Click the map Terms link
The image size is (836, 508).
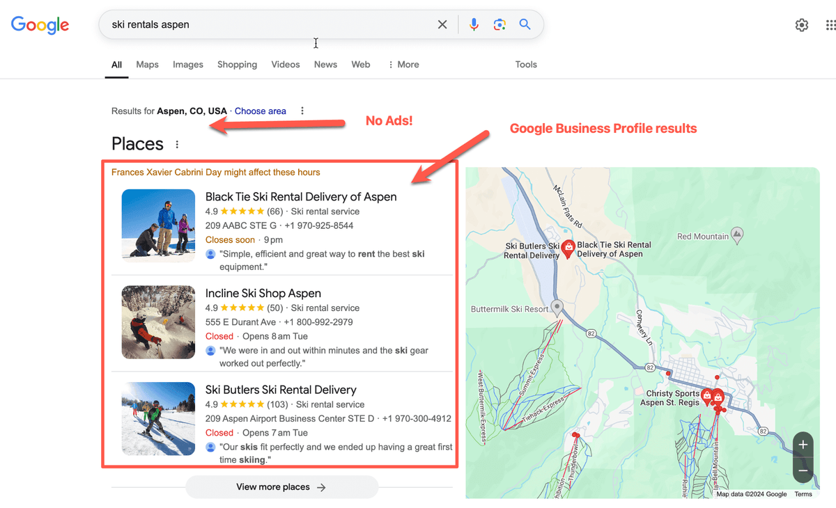pos(803,494)
